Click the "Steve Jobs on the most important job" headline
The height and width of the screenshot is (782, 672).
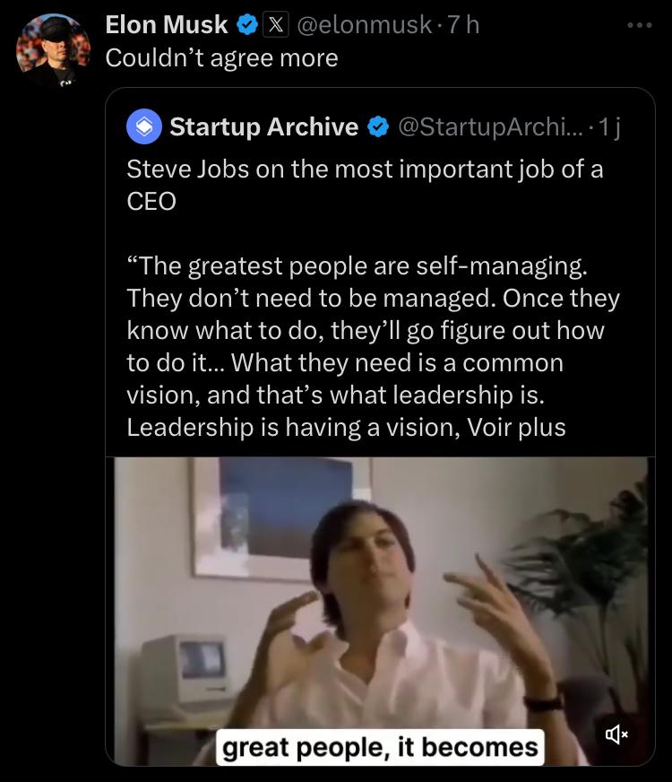pyautogui.click(x=365, y=169)
